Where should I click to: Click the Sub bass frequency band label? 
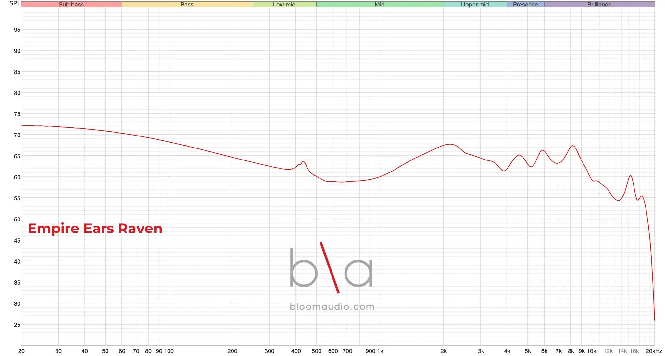point(71,5)
